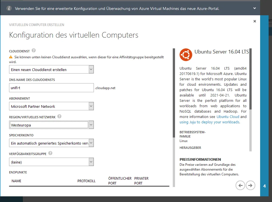The image size is (272, 202).
Task: Click the Clouddienst help question mark icon
Action: tap(34, 50)
